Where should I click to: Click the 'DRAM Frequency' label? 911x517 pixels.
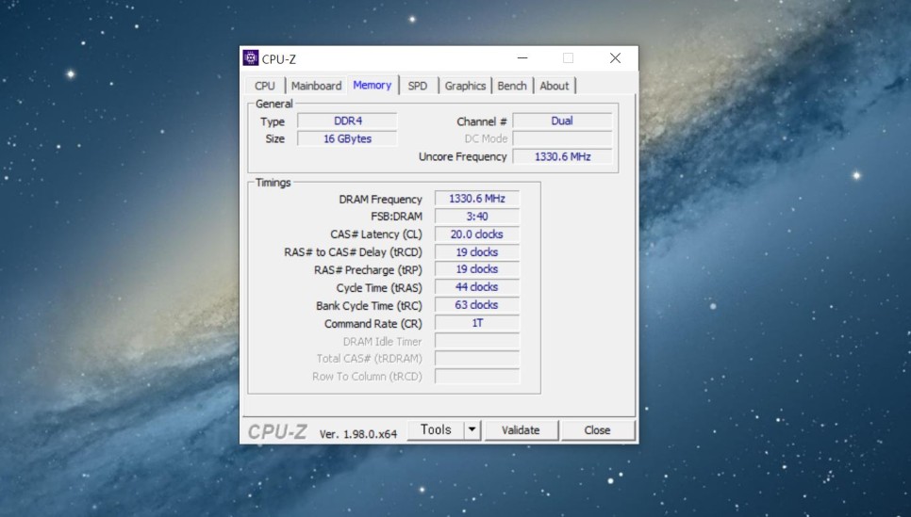coord(381,199)
